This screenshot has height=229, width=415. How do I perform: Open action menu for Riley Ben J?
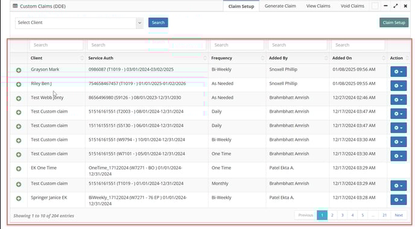(398, 86)
